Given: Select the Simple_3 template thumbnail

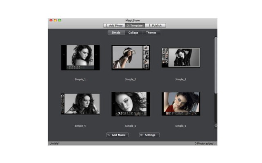Looking at the screenshot, I should (181, 57).
